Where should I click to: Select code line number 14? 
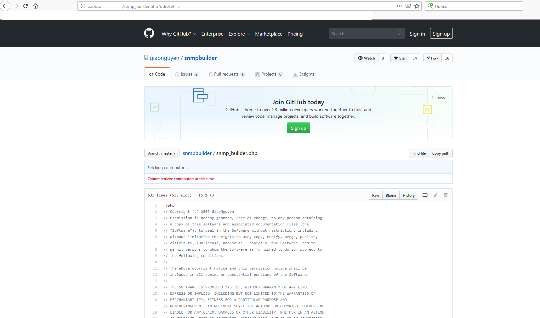pyautogui.click(x=155, y=287)
